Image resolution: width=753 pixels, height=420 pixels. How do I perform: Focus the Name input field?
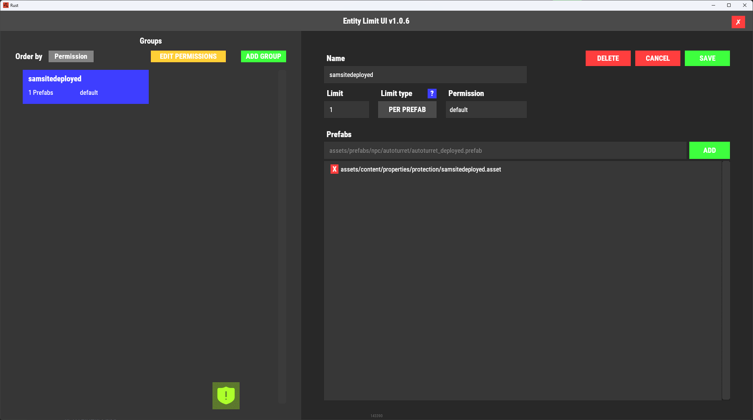tap(425, 75)
